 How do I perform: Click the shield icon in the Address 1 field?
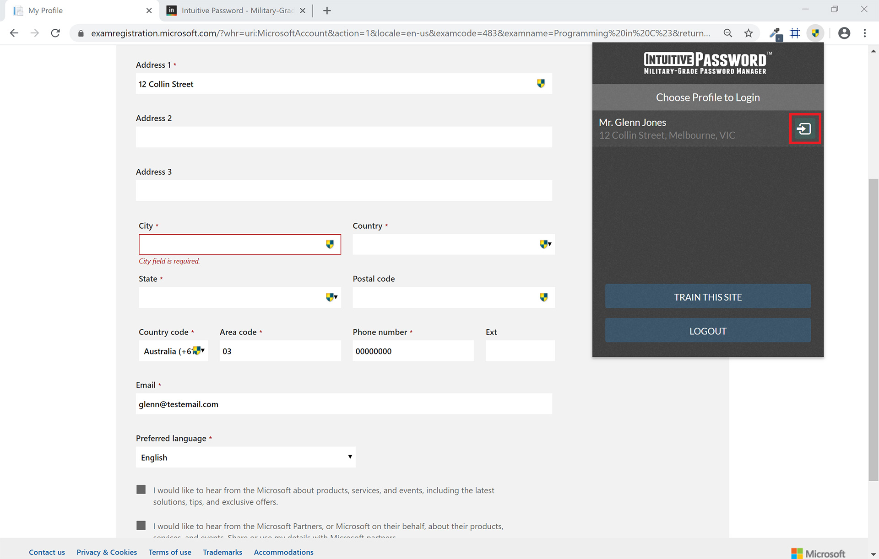pyautogui.click(x=541, y=84)
